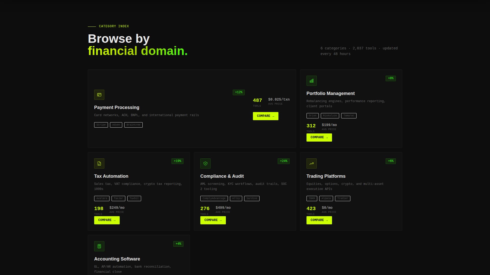Viewport: 490px width, 275px height.
Task: Click the +6% growth badge
Action: [x=391, y=161]
